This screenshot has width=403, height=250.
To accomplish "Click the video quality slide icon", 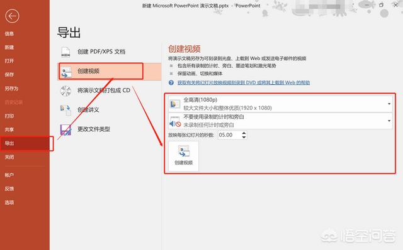I will [175, 104].
